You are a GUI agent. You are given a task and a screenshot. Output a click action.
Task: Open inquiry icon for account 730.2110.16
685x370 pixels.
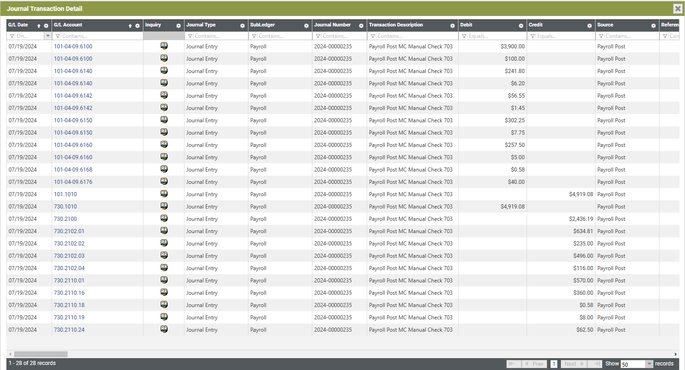tap(164, 292)
